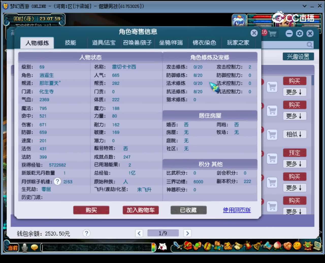Click the character name 雷切卡卡西
The width and height of the screenshot is (325, 263).
124,67
